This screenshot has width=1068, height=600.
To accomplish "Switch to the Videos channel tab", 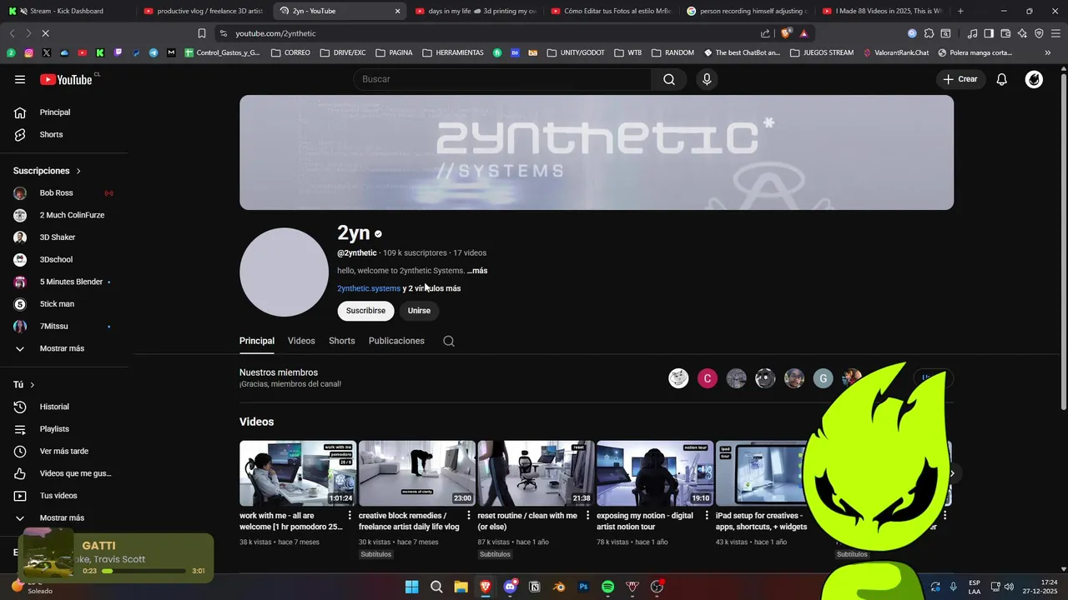I will pos(301,341).
